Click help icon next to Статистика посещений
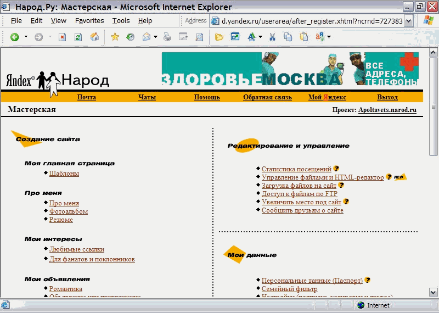 (x=336, y=169)
